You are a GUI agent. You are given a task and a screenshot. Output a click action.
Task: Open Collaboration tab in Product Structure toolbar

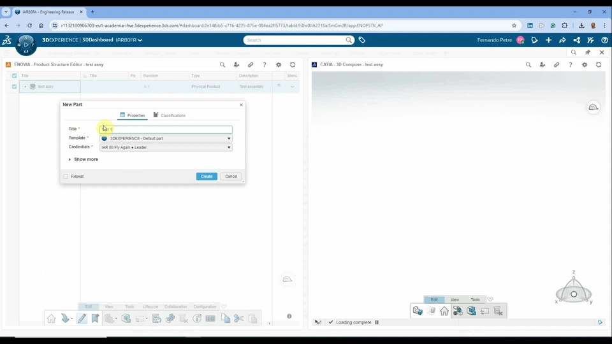(176, 306)
